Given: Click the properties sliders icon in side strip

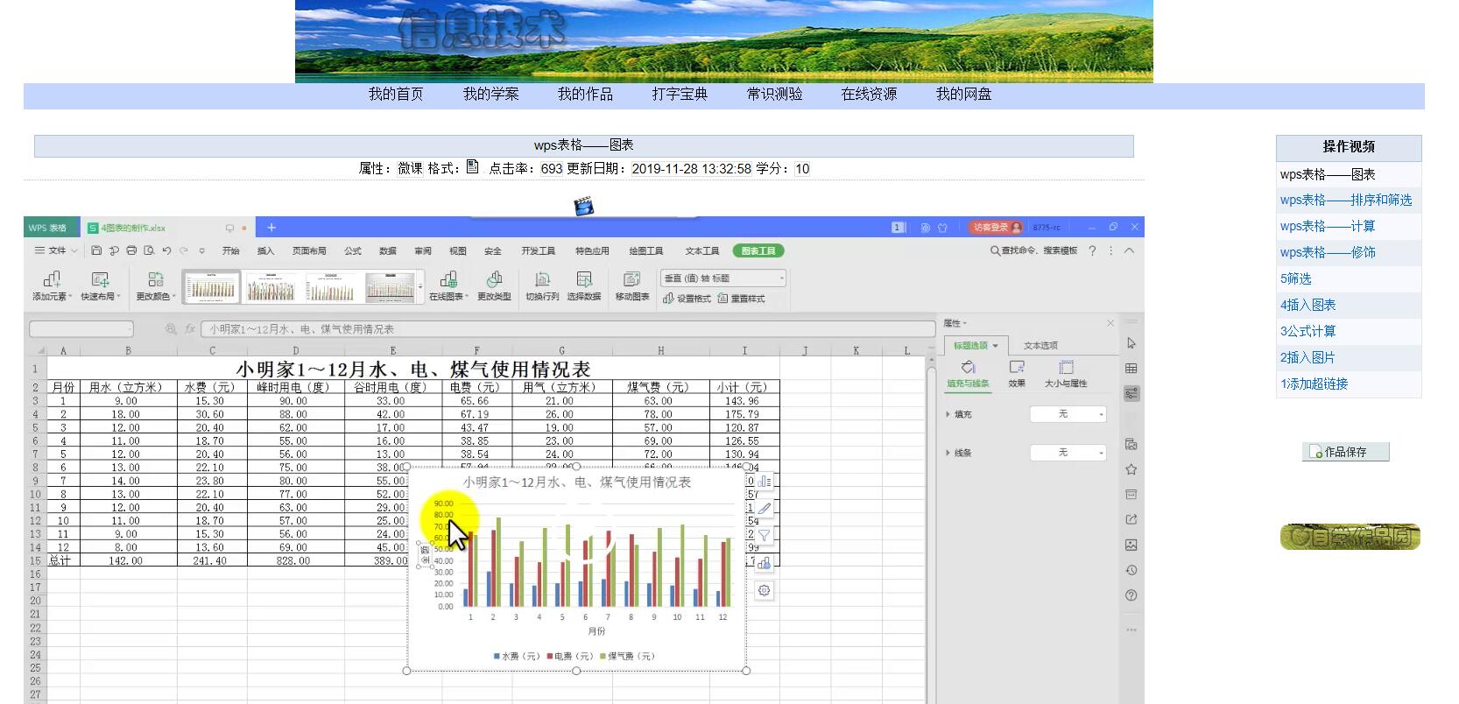Looking at the screenshot, I should pyautogui.click(x=1131, y=393).
